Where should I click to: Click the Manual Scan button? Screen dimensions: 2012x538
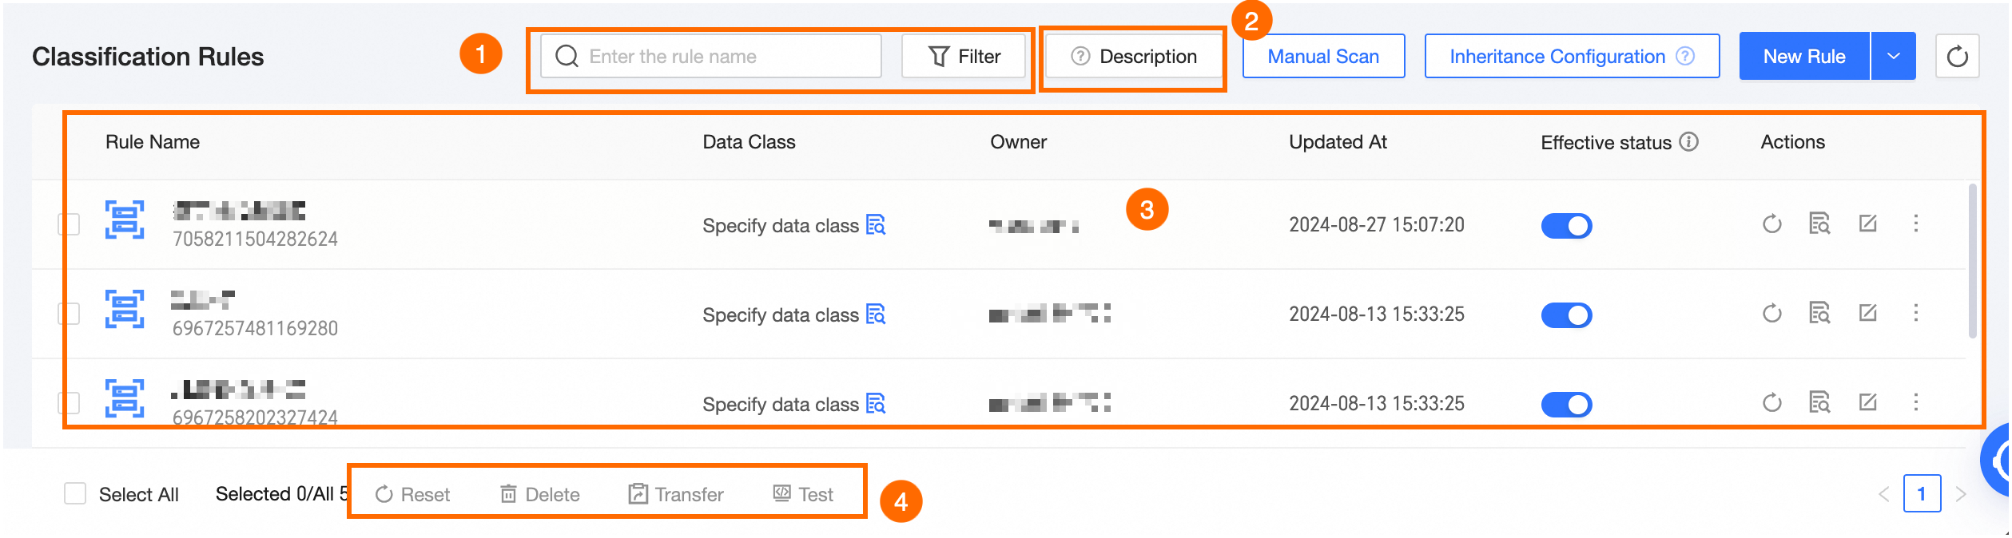click(x=1322, y=56)
